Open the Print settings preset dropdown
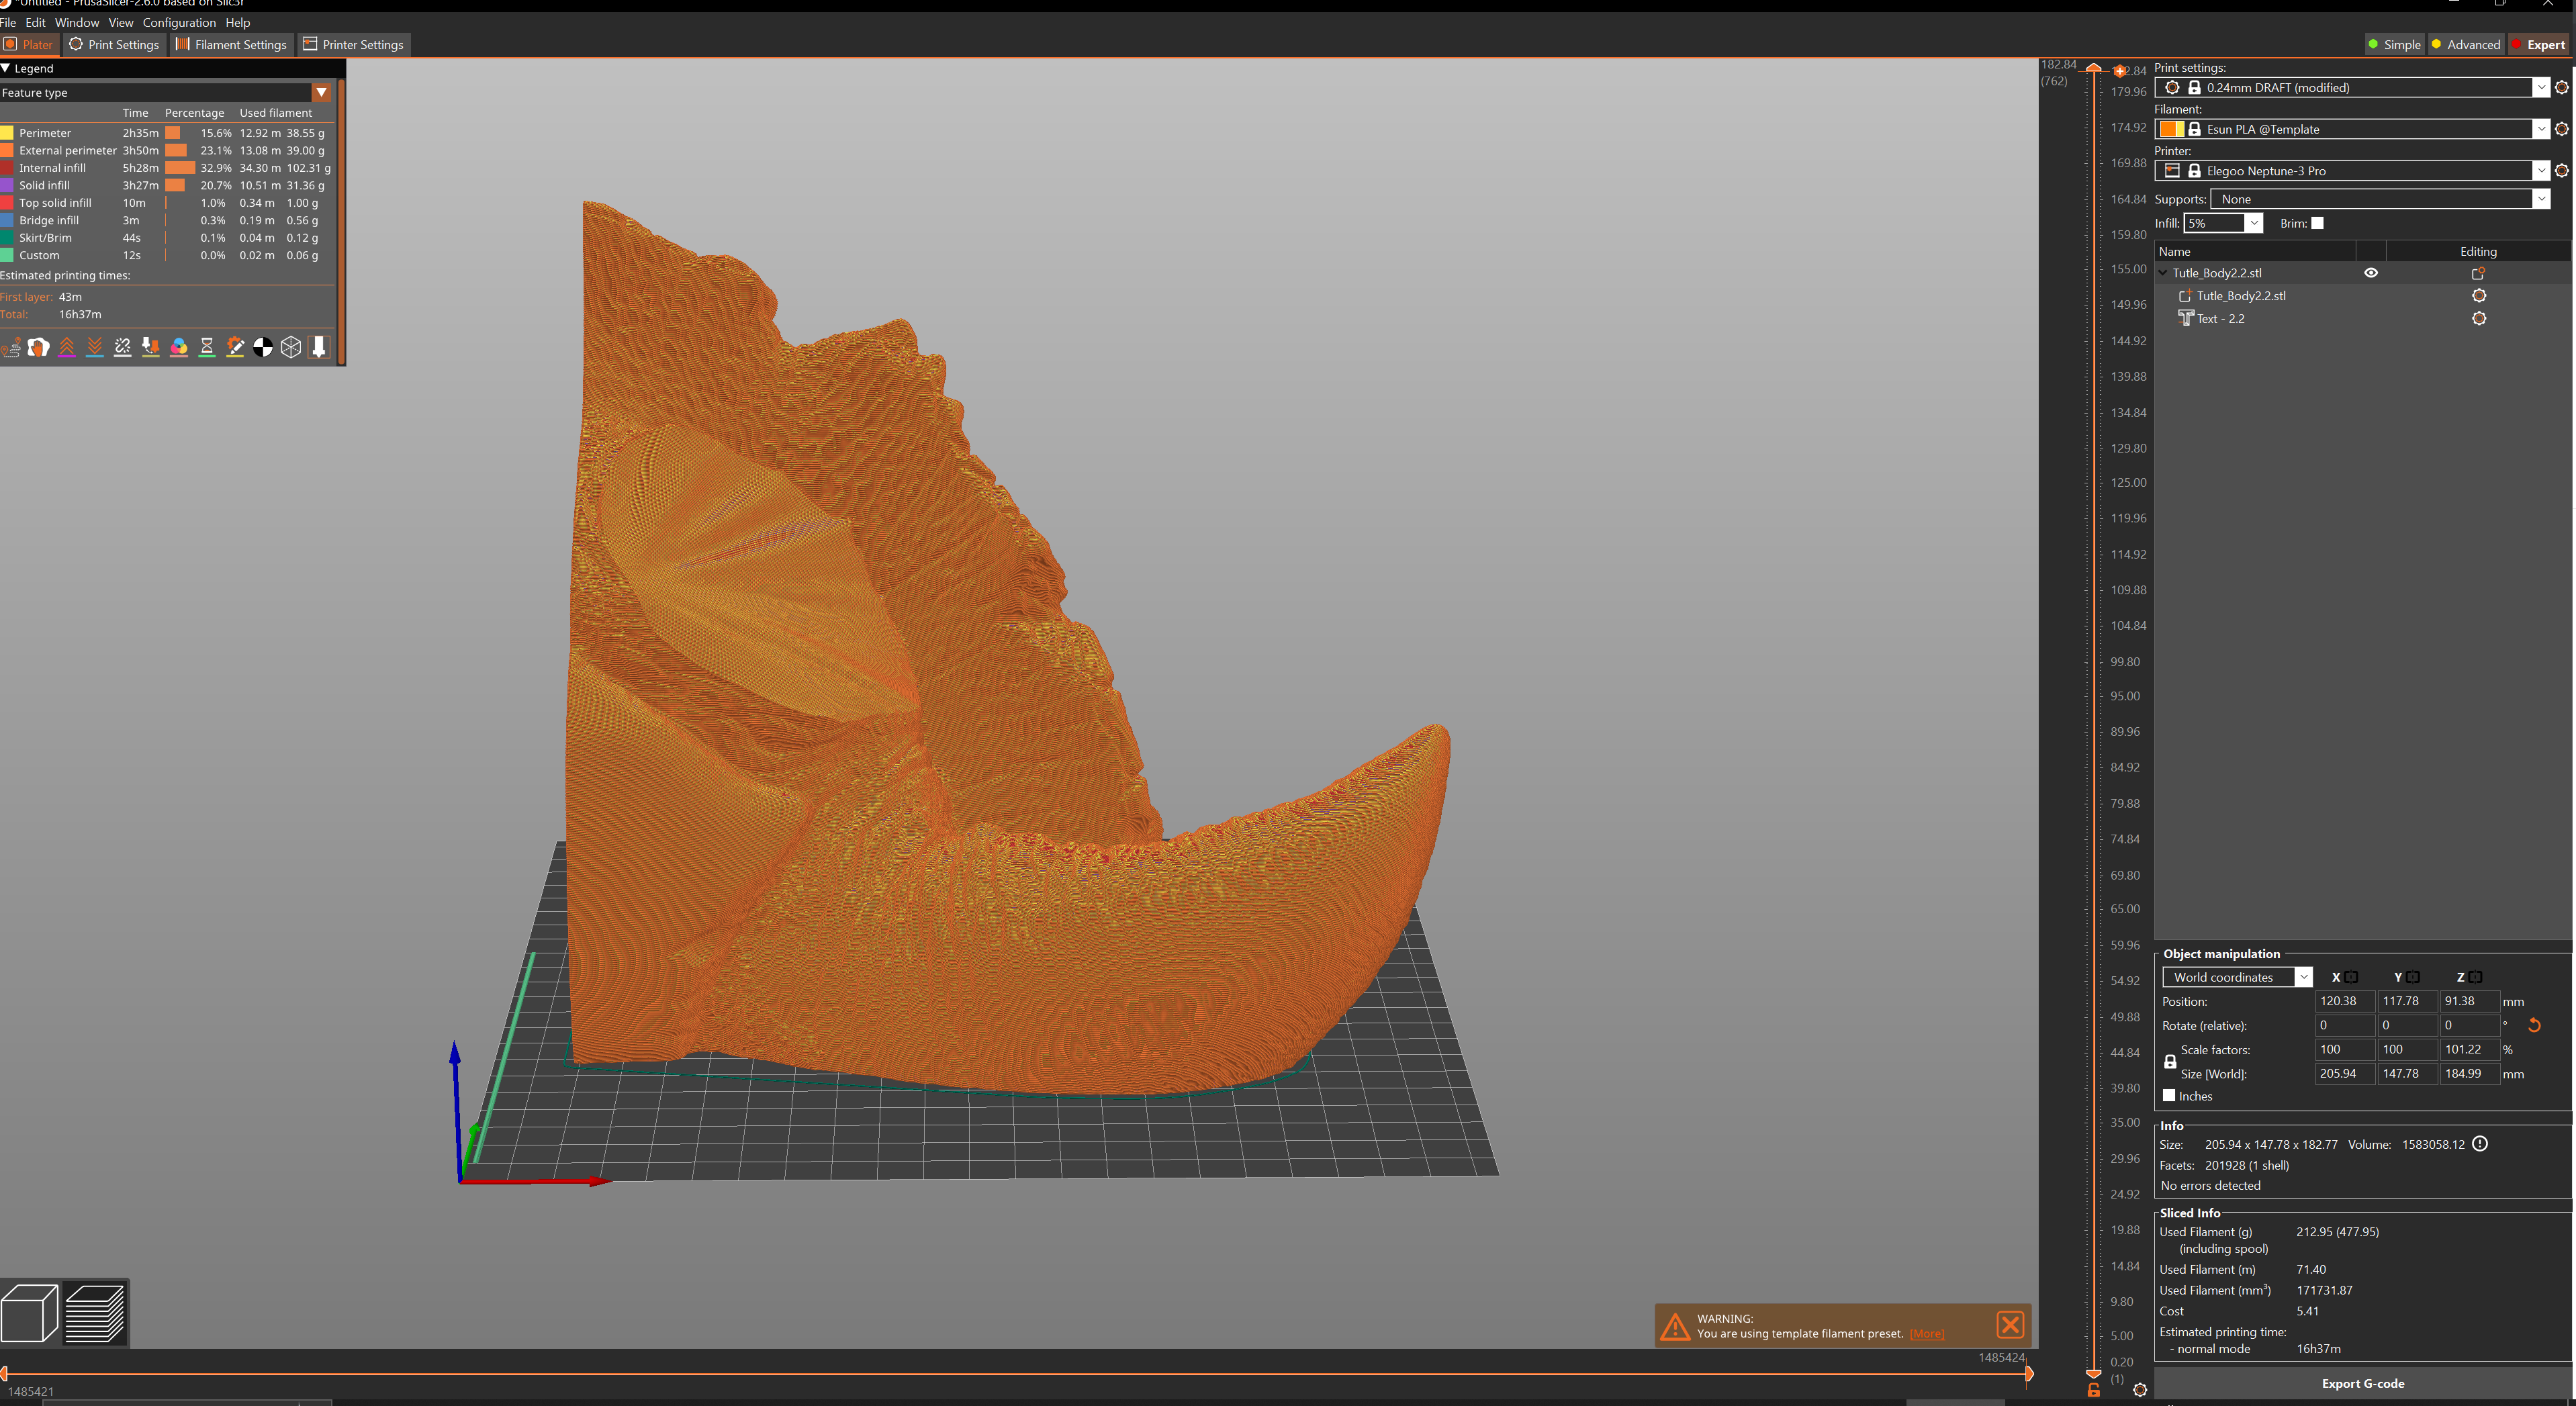 click(2541, 88)
